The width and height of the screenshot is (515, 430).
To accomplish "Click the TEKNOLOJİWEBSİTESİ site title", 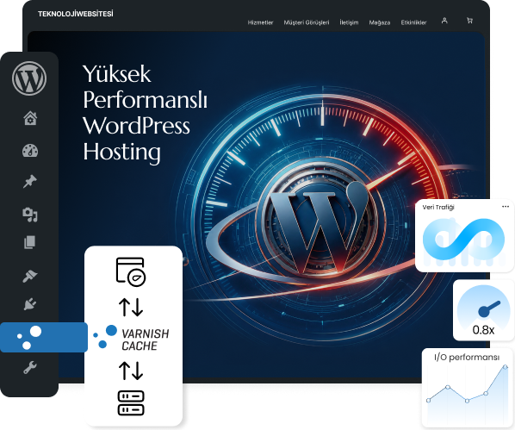I will 76,14.
